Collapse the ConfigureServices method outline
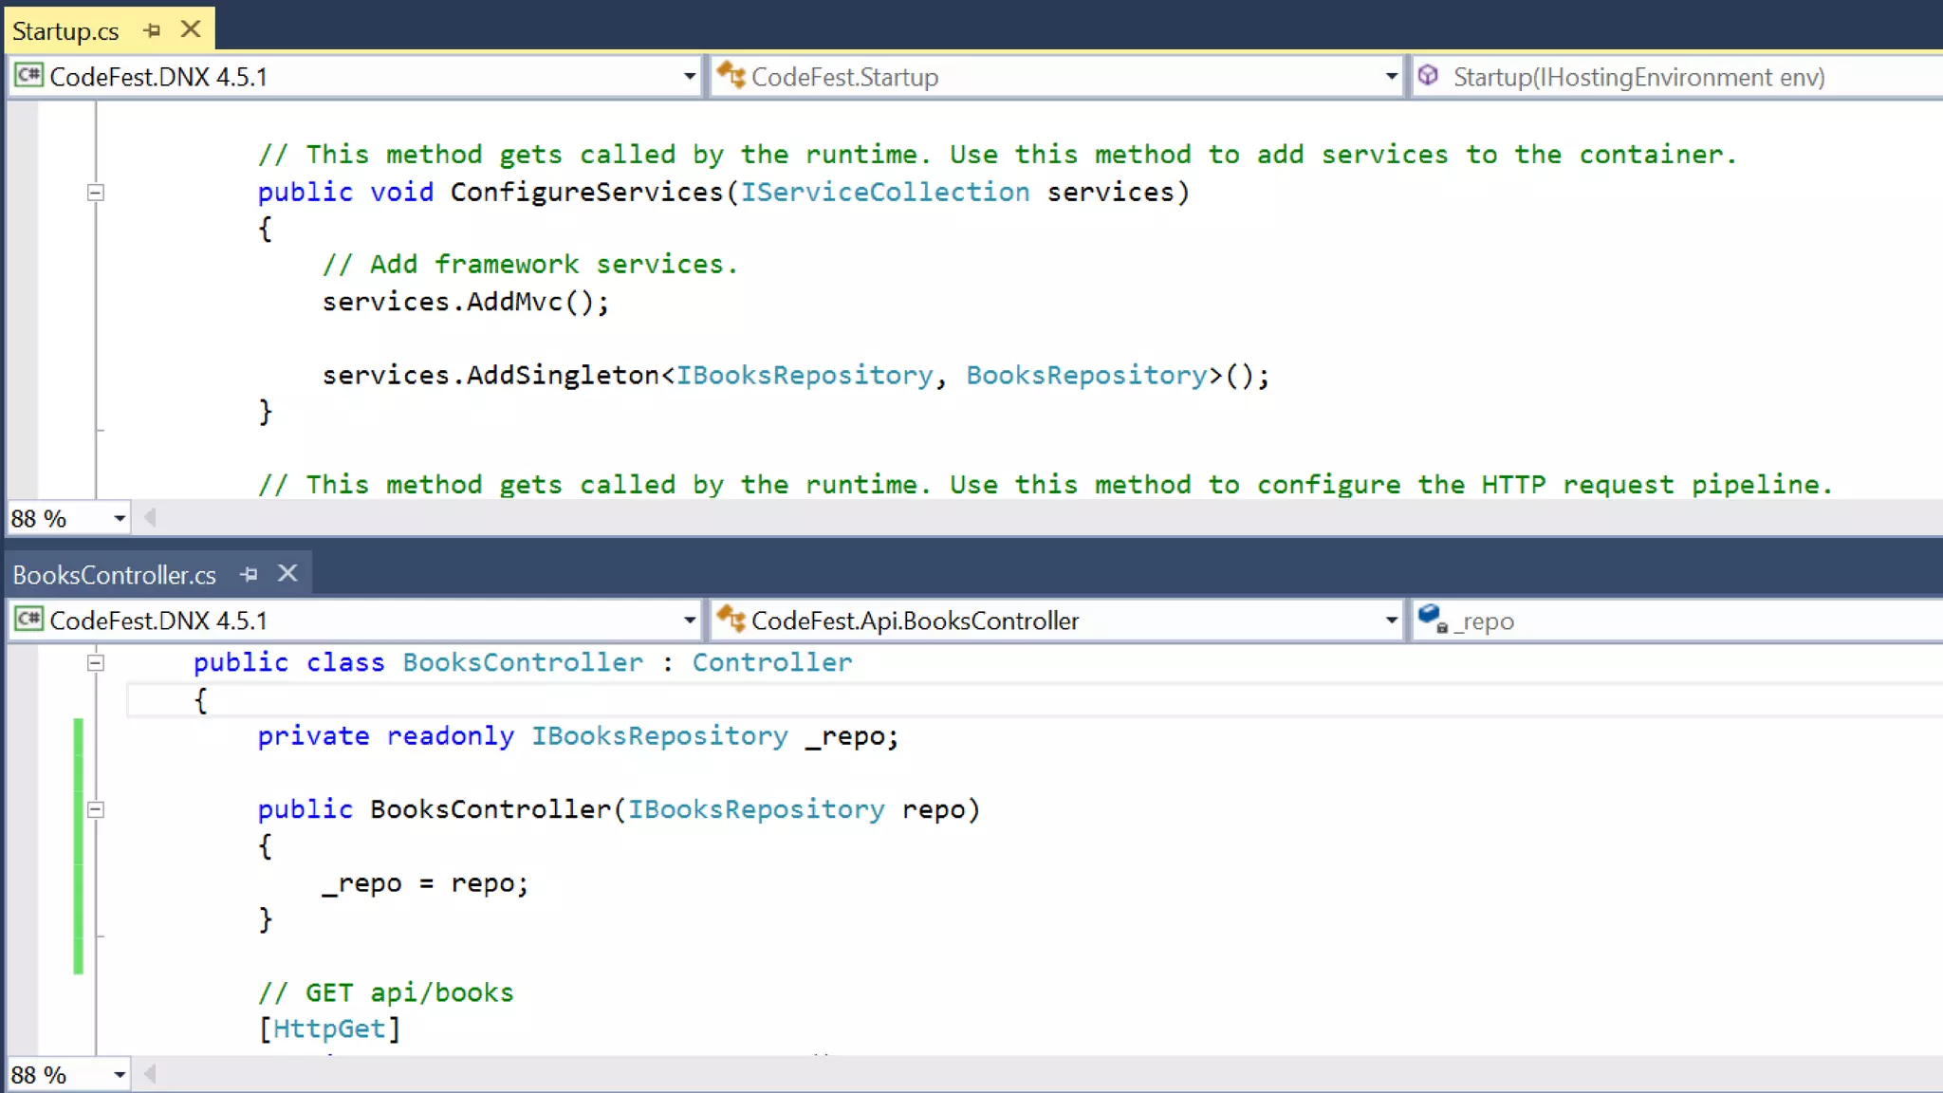The image size is (1943, 1093). (x=95, y=193)
